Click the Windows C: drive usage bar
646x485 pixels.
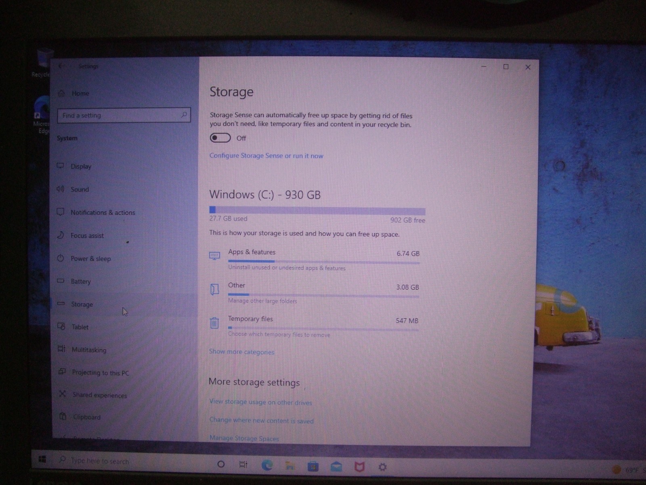[317, 210]
